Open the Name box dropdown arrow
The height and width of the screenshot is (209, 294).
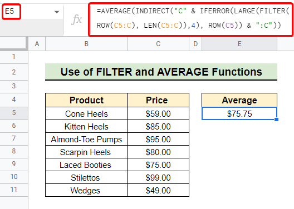click(x=56, y=12)
